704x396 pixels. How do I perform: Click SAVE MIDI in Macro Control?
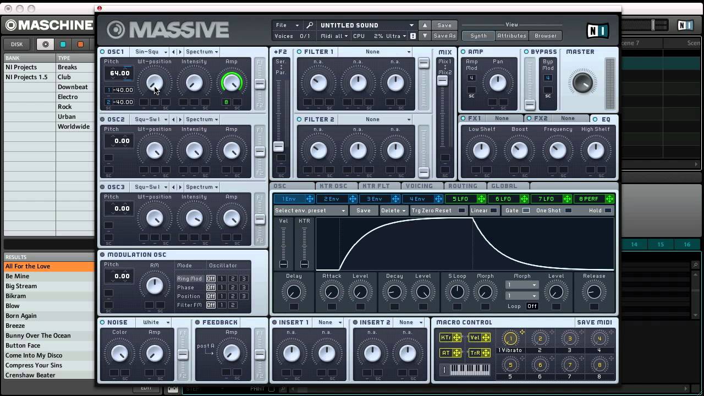click(594, 322)
